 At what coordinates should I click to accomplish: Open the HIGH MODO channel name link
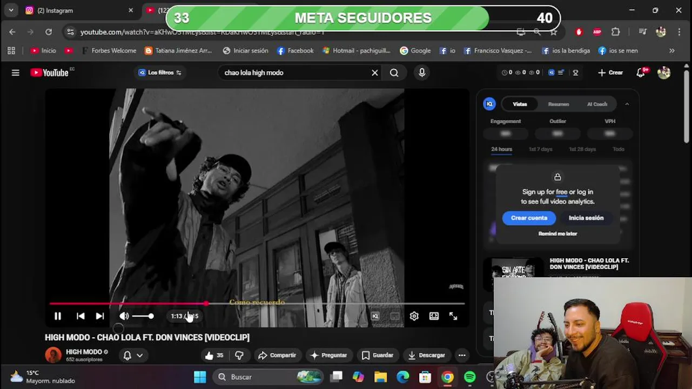[84, 352]
